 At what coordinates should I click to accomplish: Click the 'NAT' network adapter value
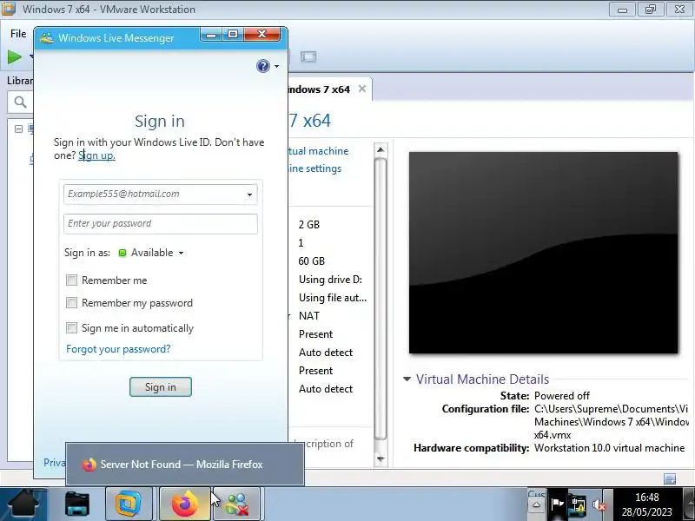(309, 316)
